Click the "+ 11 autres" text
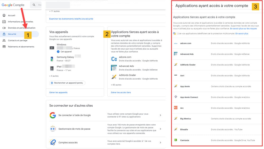 54,11
